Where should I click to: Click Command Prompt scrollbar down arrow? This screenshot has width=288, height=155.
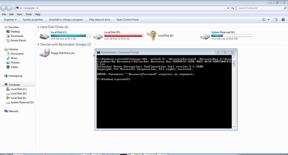234,127
